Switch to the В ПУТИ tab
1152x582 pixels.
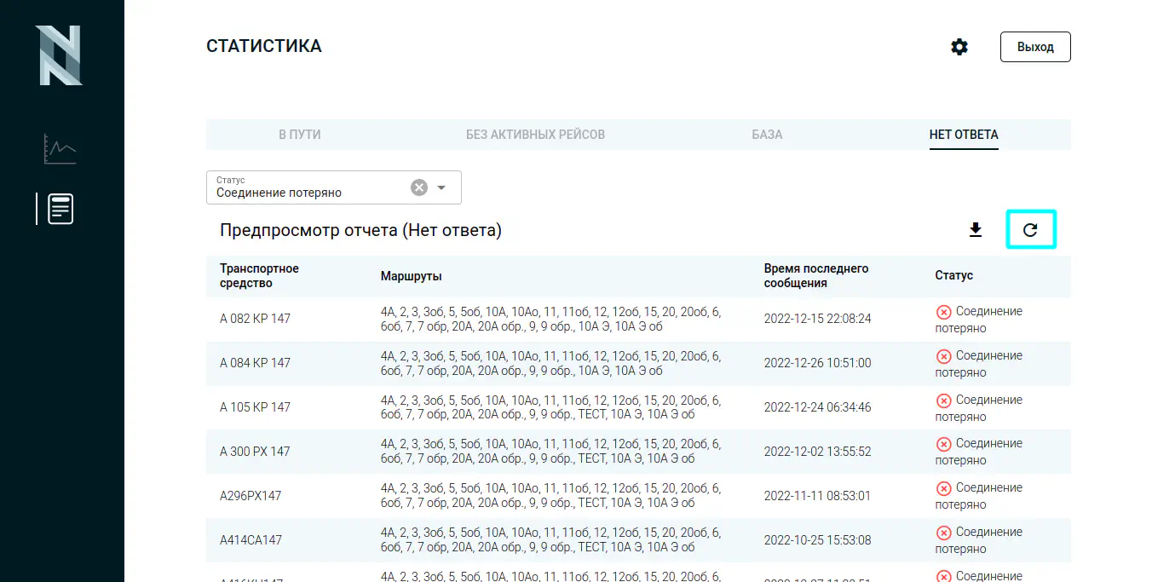pos(300,135)
